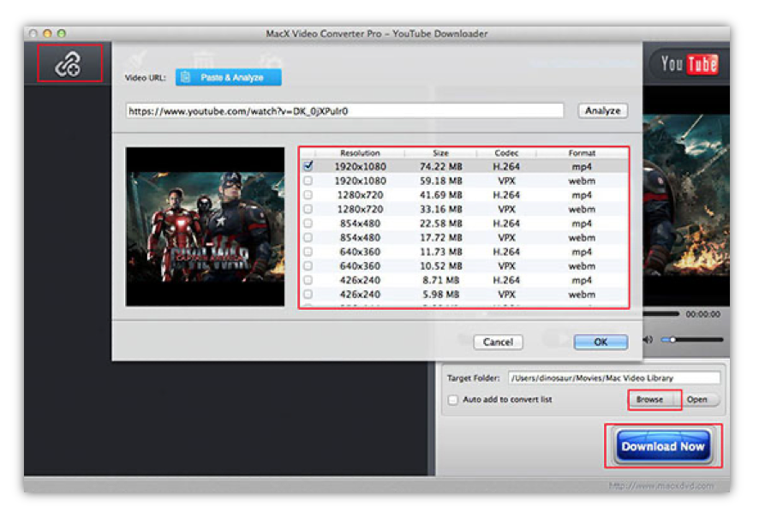Browse for a target folder
This screenshot has height=524, width=765.
(x=650, y=400)
